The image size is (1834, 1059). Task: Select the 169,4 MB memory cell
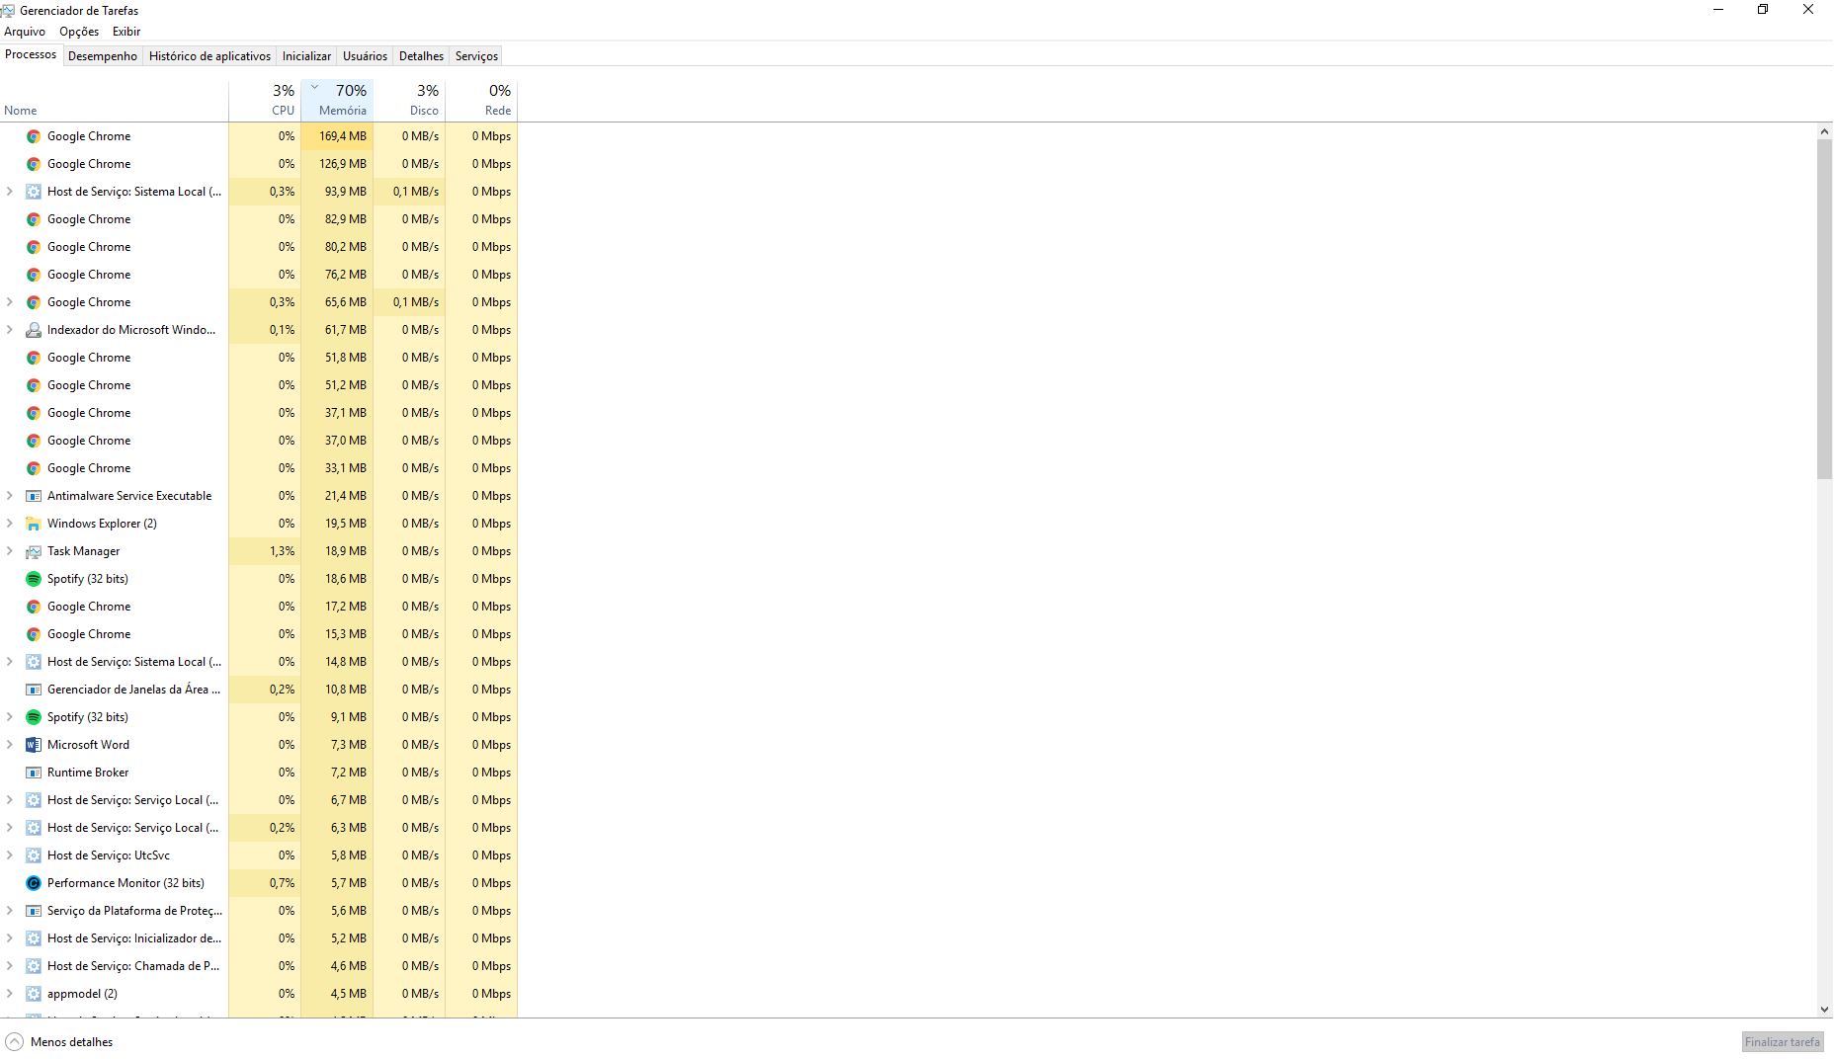pyautogui.click(x=337, y=136)
